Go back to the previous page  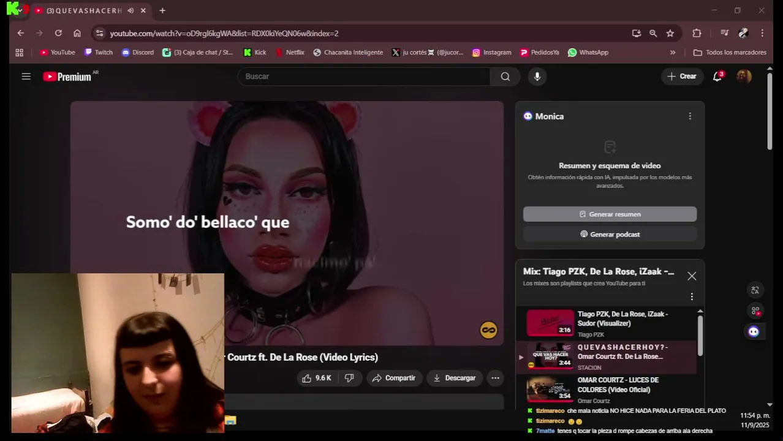(21, 33)
